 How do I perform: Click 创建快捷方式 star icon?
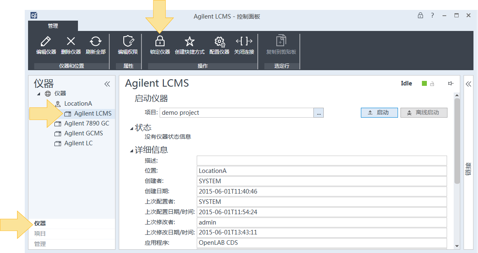coord(189,41)
